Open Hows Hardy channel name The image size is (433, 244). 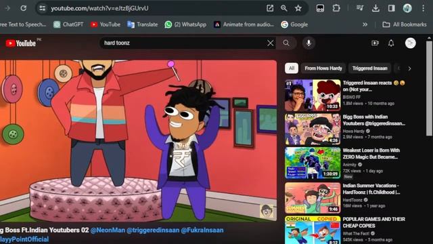tap(353, 131)
